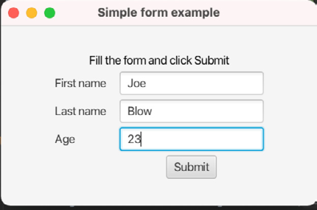
Task: Click blank title bar area right of the title
Action: point(267,13)
